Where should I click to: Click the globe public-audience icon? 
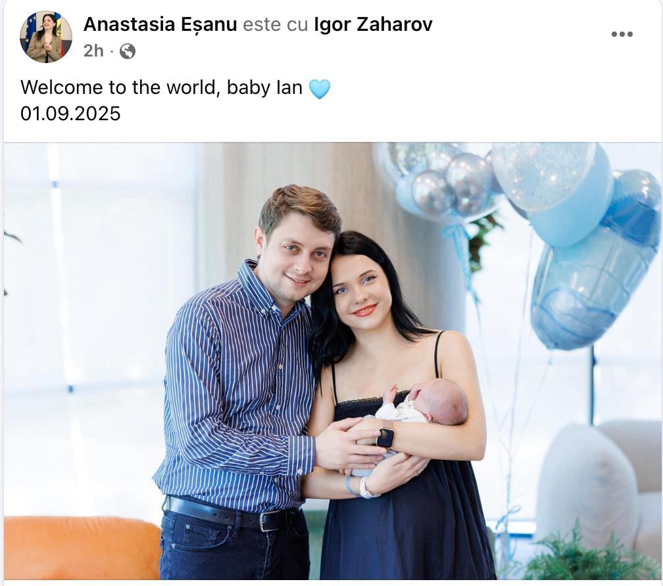[x=128, y=51]
